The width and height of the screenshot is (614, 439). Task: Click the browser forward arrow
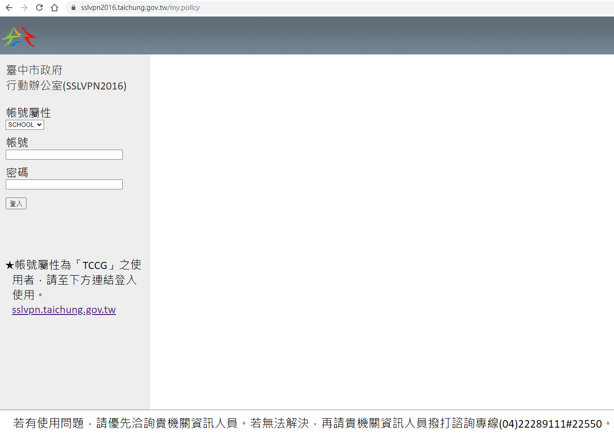coord(24,8)
